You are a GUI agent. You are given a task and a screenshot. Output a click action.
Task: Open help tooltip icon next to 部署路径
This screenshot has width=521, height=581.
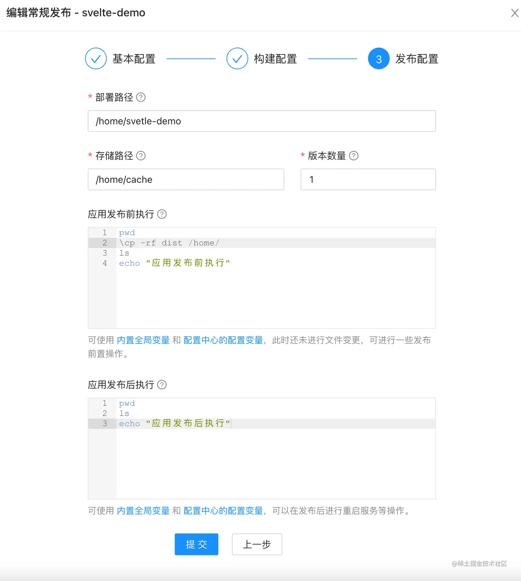coord(141,97)
